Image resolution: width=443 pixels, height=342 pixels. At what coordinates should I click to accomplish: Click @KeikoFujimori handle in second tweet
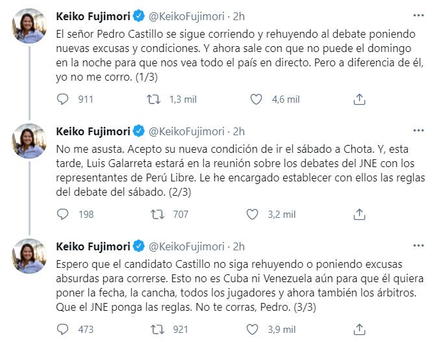[188, 130]
